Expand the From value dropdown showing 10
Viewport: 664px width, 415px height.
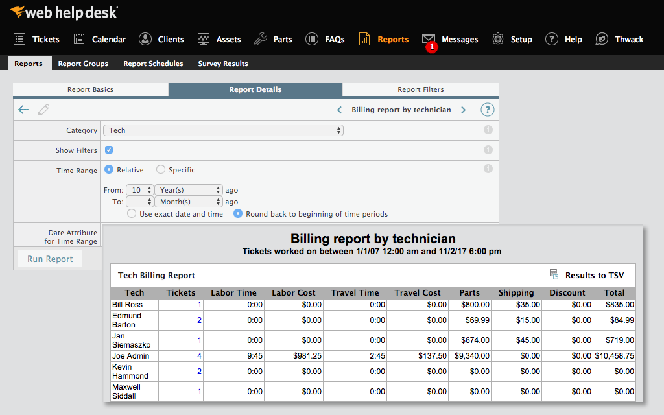139,188
